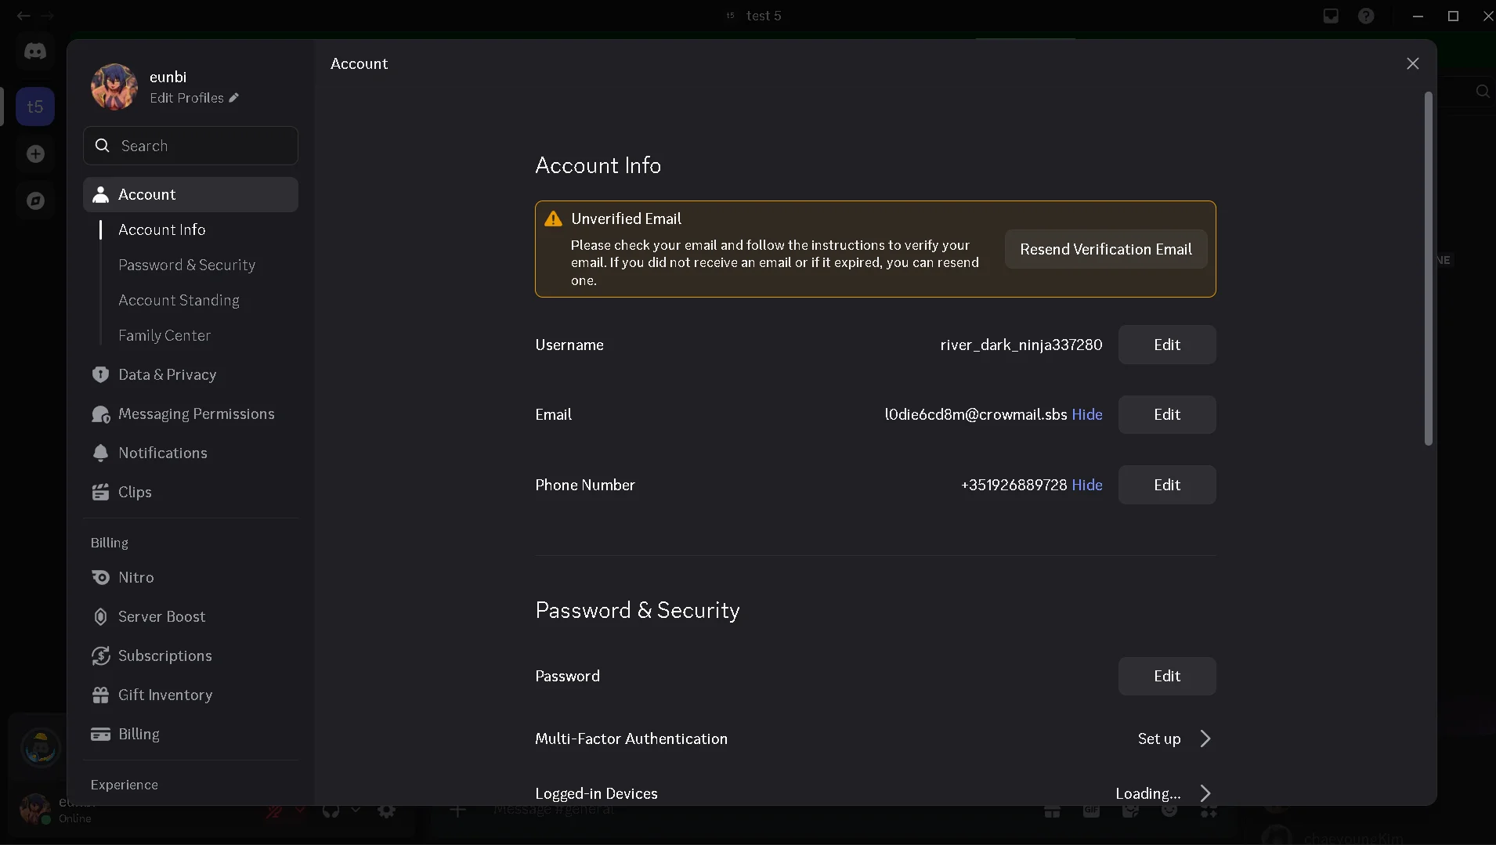The image size is (1496, 845).
Task: Open Data & Privacy settings
Action: coord(190,374)
